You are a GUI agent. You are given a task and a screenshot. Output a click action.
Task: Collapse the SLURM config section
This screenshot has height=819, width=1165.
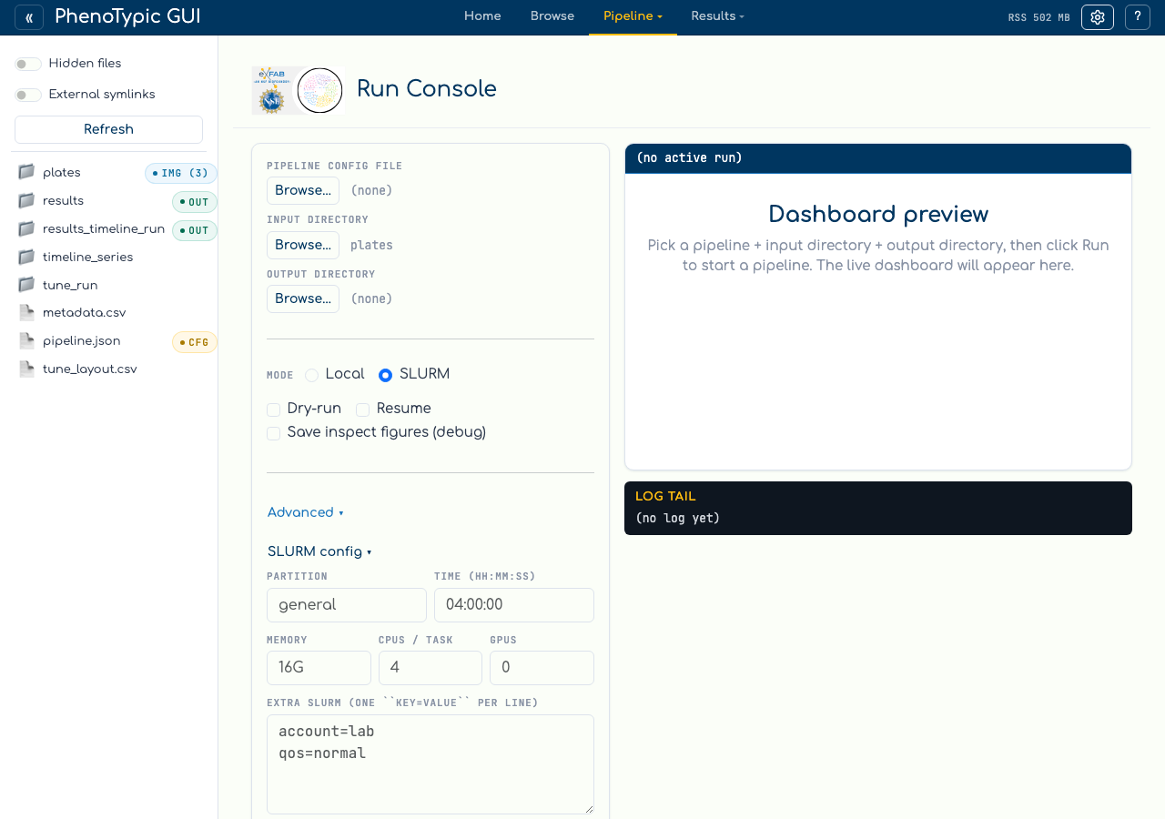pos(319,551)
